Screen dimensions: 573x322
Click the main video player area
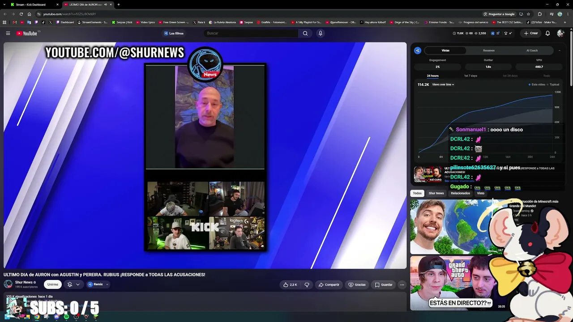coord(205,155)
